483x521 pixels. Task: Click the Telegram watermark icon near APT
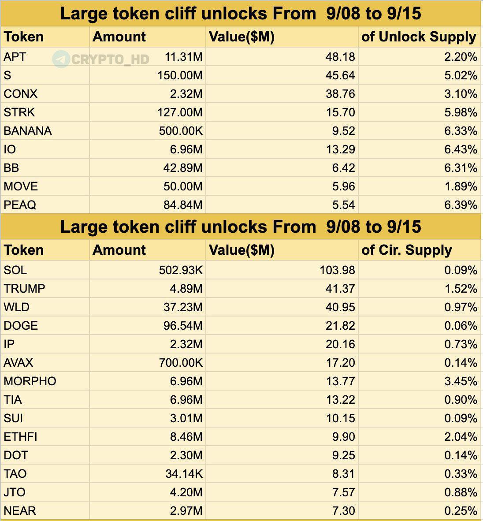61,60
